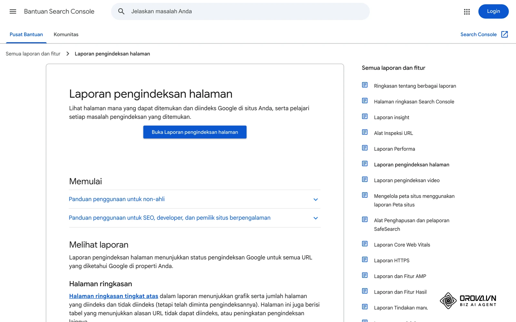Viewport: 516px width, 322px height.
Task: Open Laporan dan Fitur AMP sidebar link
Action: 400,276
